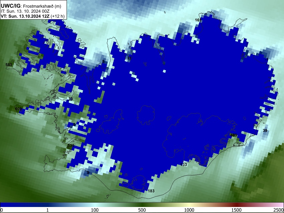
Task: Click the color scale bar under the map
Action: [142, 205]
